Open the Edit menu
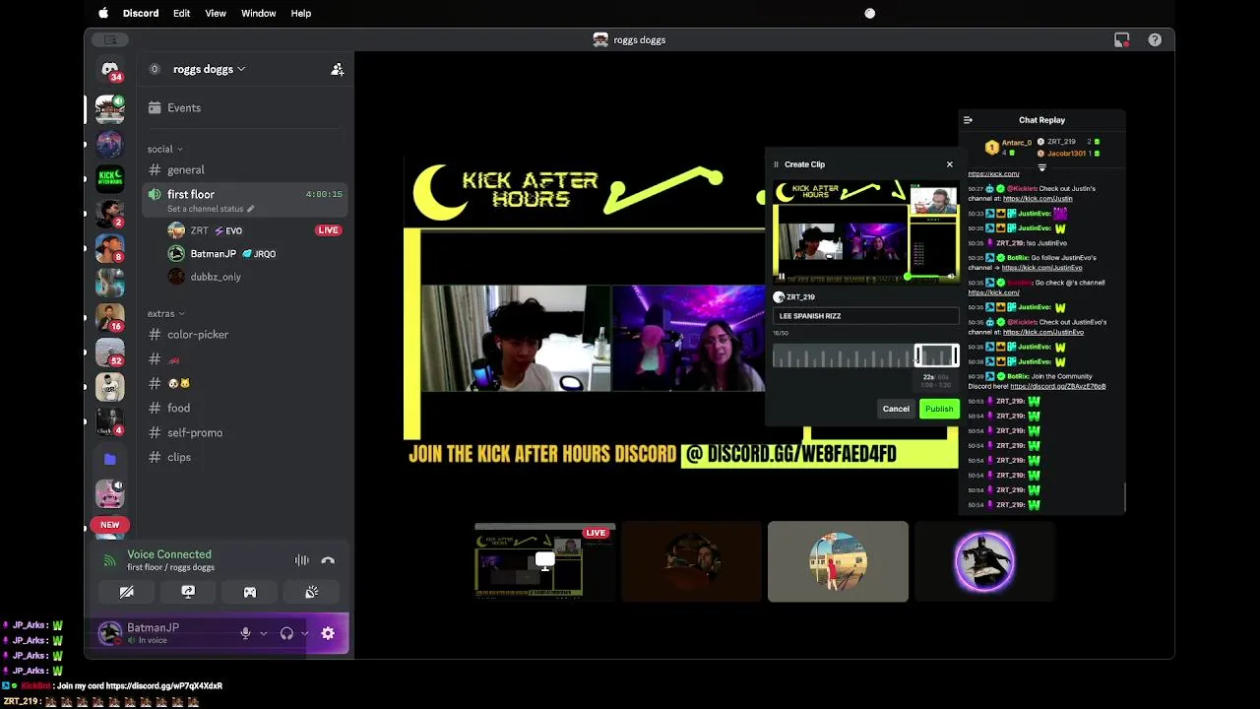 (x=181, y=13)
